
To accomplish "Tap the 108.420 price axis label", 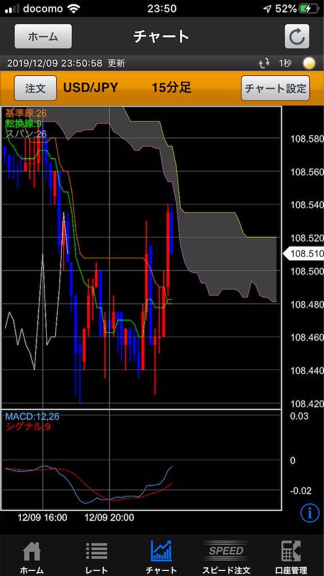I will point(307,404).
